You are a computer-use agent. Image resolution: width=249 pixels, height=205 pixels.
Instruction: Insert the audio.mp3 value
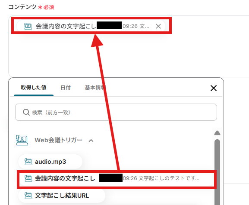[50, 162]
